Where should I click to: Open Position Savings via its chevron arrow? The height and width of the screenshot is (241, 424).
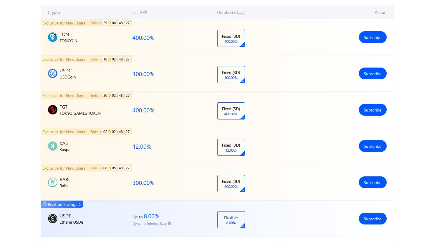[80, 204]
